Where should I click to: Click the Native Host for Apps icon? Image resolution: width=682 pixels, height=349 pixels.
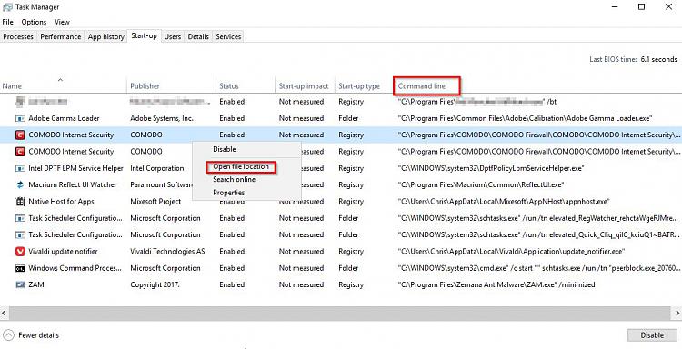(20, 201)
